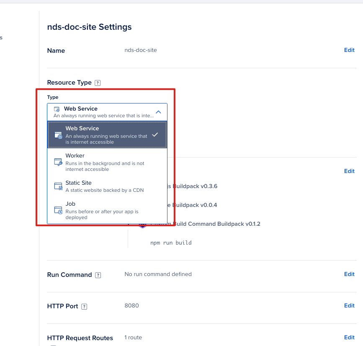Click the Static Site page icon
363x346 pixels.
[58, 186]
